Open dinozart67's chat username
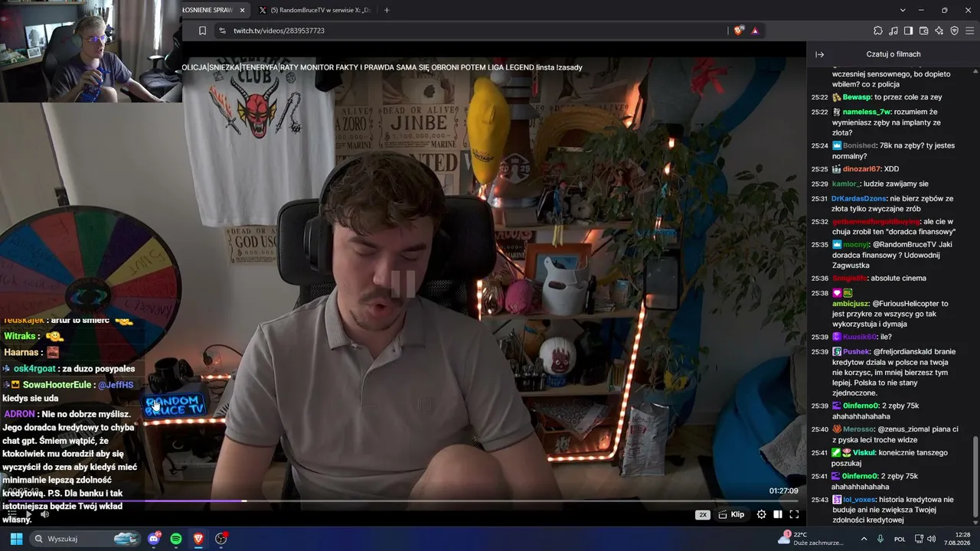The width and height of the screenshot is (980, 551). coord(862,169)
